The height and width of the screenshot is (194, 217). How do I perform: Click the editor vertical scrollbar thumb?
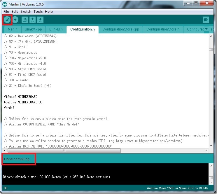(211, 50)
